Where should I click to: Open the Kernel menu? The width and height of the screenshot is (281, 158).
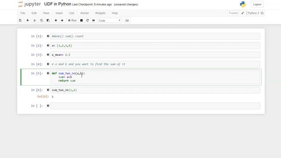(85, 13)
